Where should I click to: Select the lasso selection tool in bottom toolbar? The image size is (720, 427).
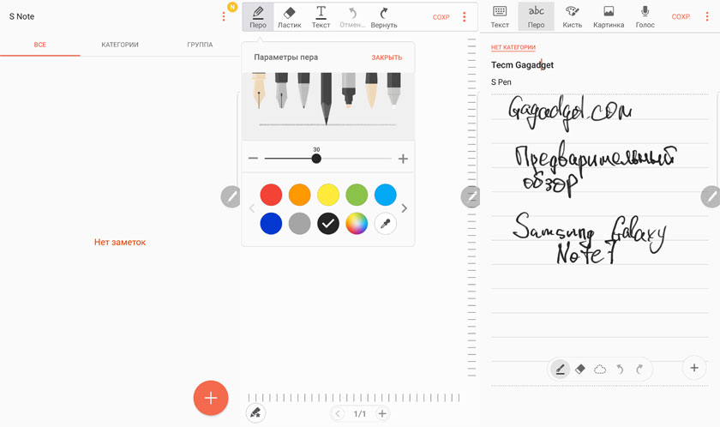tap(600, 370)
